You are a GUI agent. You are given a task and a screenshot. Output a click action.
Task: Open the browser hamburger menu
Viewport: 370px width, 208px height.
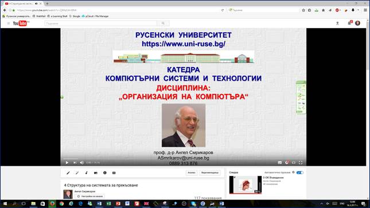[365, 10]
